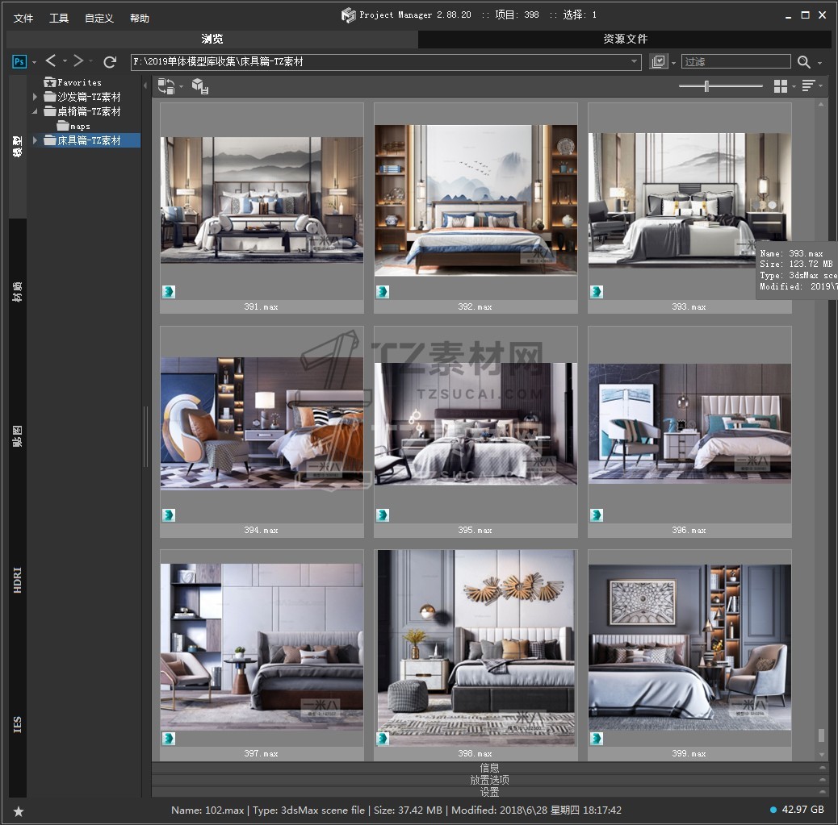Collapse the 桌椅篇-TZ素材 folder

coord(36,111)
